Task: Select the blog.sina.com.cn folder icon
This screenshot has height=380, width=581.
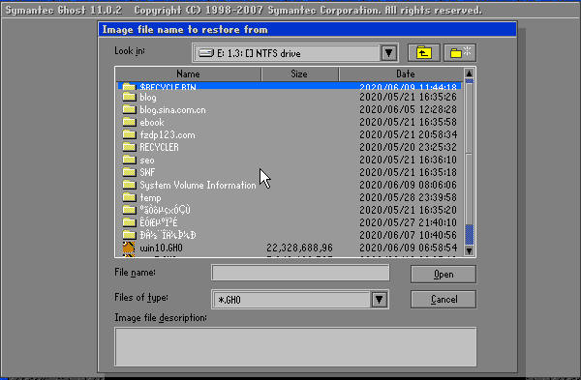Action: coord(129,109)
